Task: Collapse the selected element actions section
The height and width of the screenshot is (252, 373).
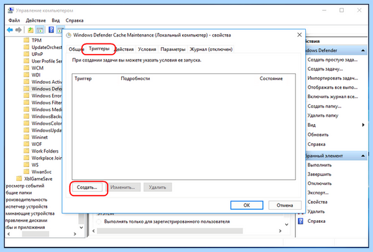Action: point(363,156)
